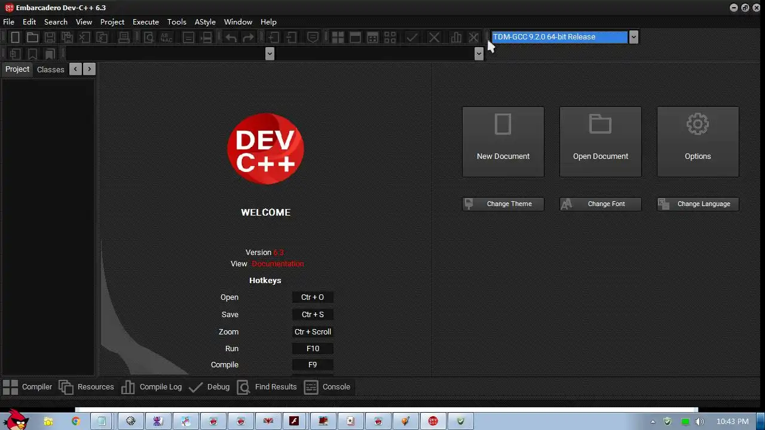The width and height of the screenshot is (765, 430).
Task: Open the Edit menu
Action: [29, 21]
